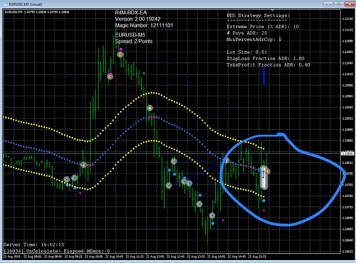The width and height of the screenshot is (356, 263).
Task: Click the '22 Aug 11:25' time label
Action: click(134, 257)
